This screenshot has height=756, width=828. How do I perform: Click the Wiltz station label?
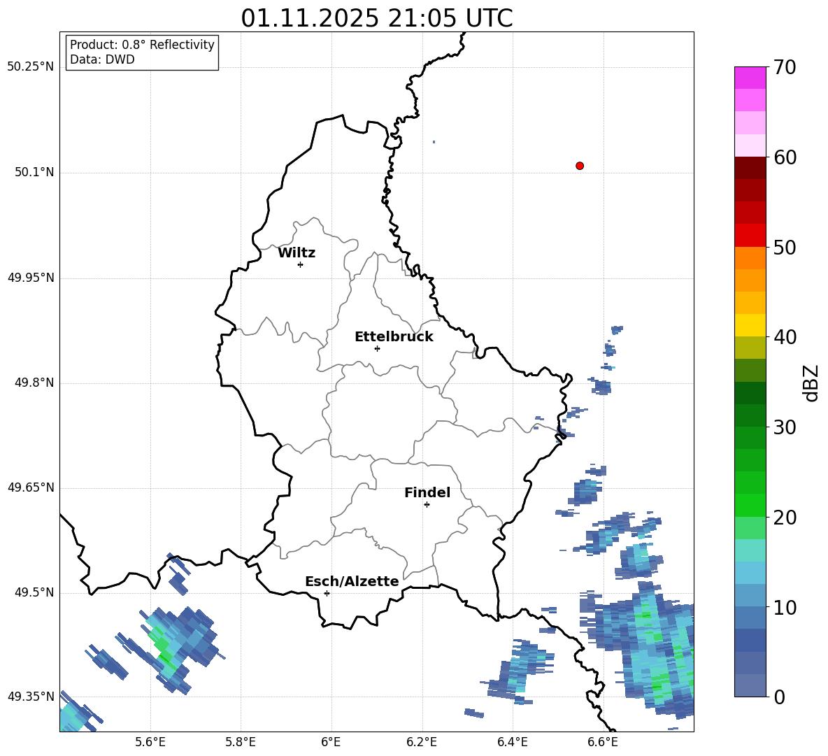pos(297,253)
